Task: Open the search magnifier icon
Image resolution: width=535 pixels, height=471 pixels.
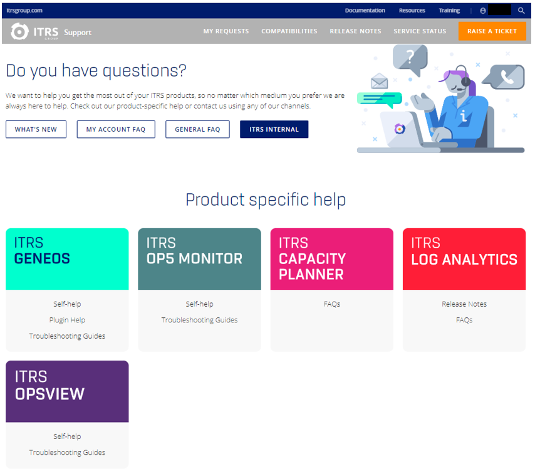Action: 521,11
